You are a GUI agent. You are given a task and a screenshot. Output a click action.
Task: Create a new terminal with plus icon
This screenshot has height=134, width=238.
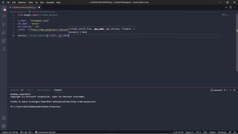tap(224, 90)
